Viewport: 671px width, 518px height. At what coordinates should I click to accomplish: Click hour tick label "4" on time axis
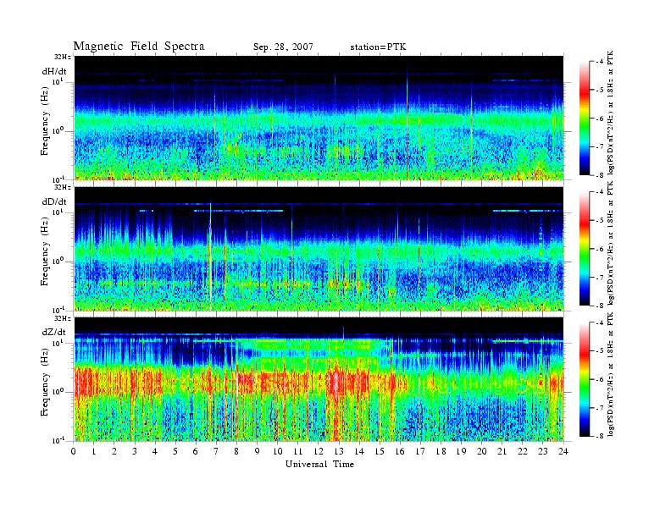tap(155, 451)
